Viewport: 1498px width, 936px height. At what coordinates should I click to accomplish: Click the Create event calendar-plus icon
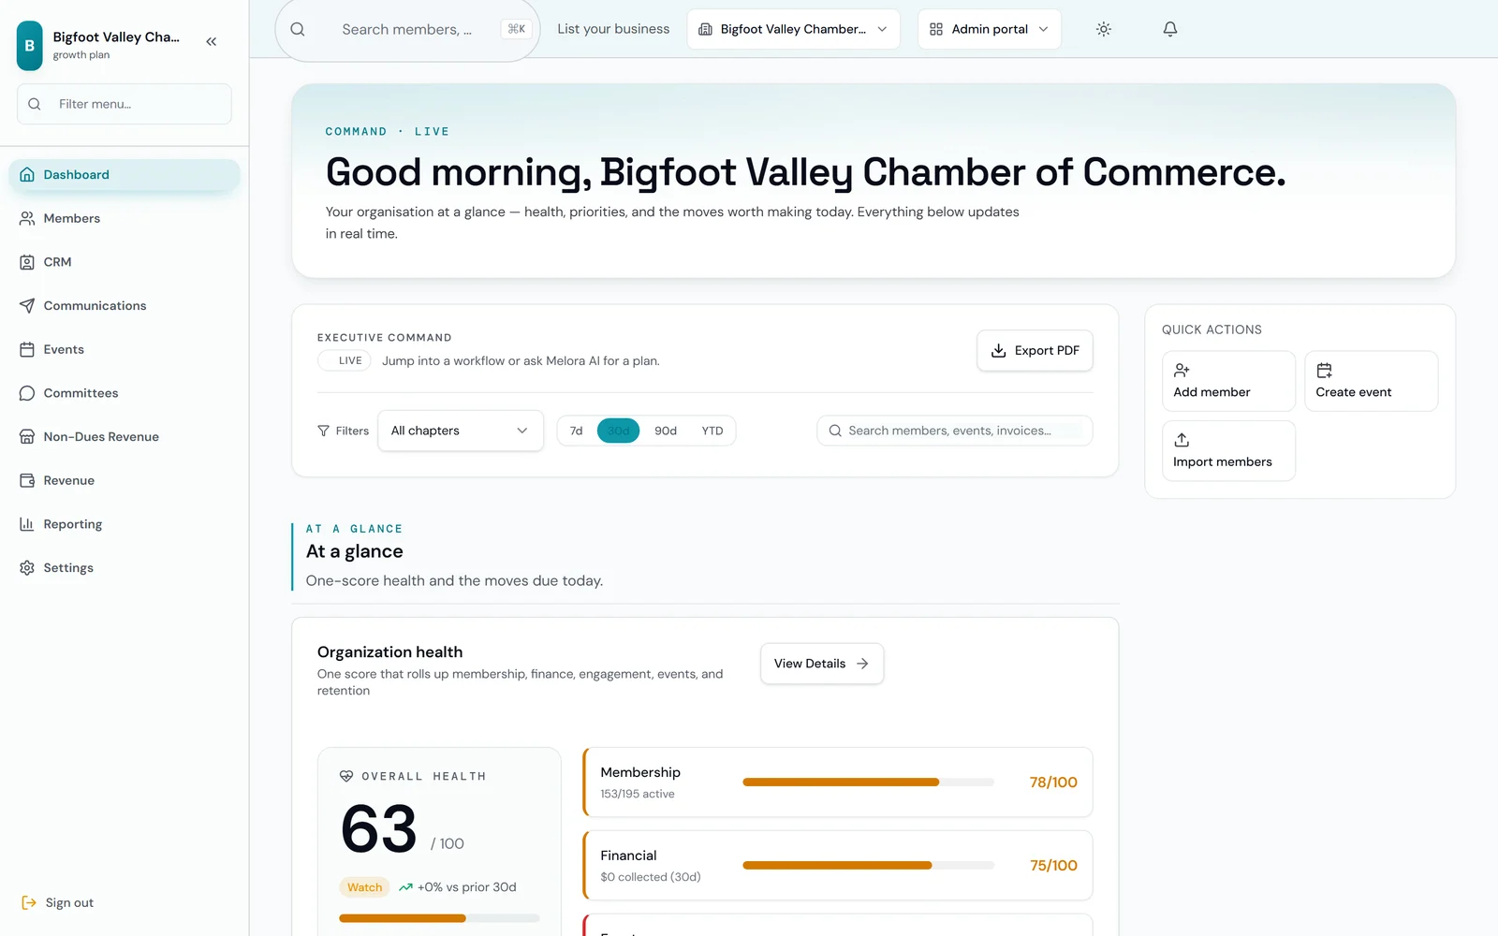(1324, 371)
